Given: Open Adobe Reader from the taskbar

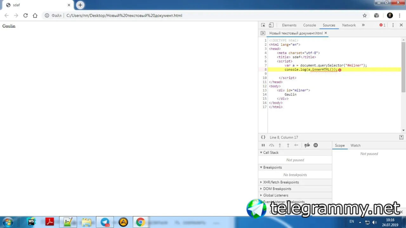Looking at the screenshot, I should pos(49,222).
